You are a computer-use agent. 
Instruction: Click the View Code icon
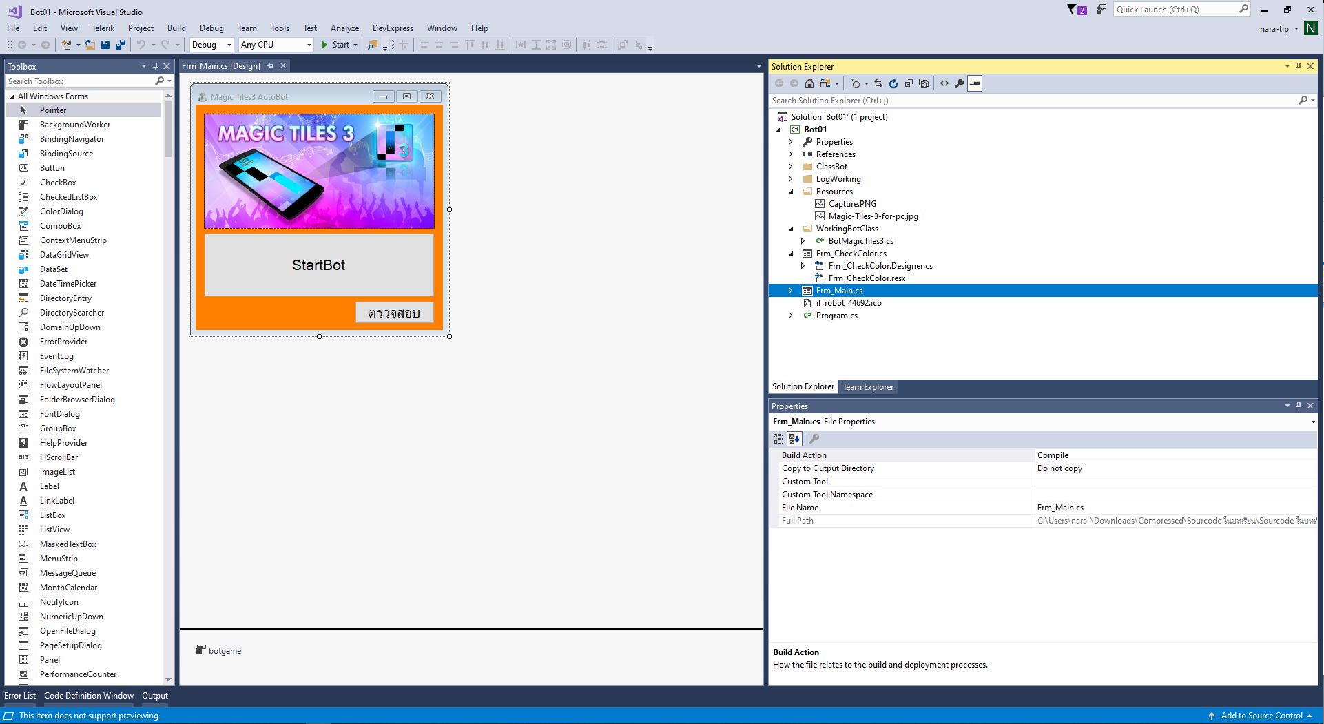(x=944, y=83)
